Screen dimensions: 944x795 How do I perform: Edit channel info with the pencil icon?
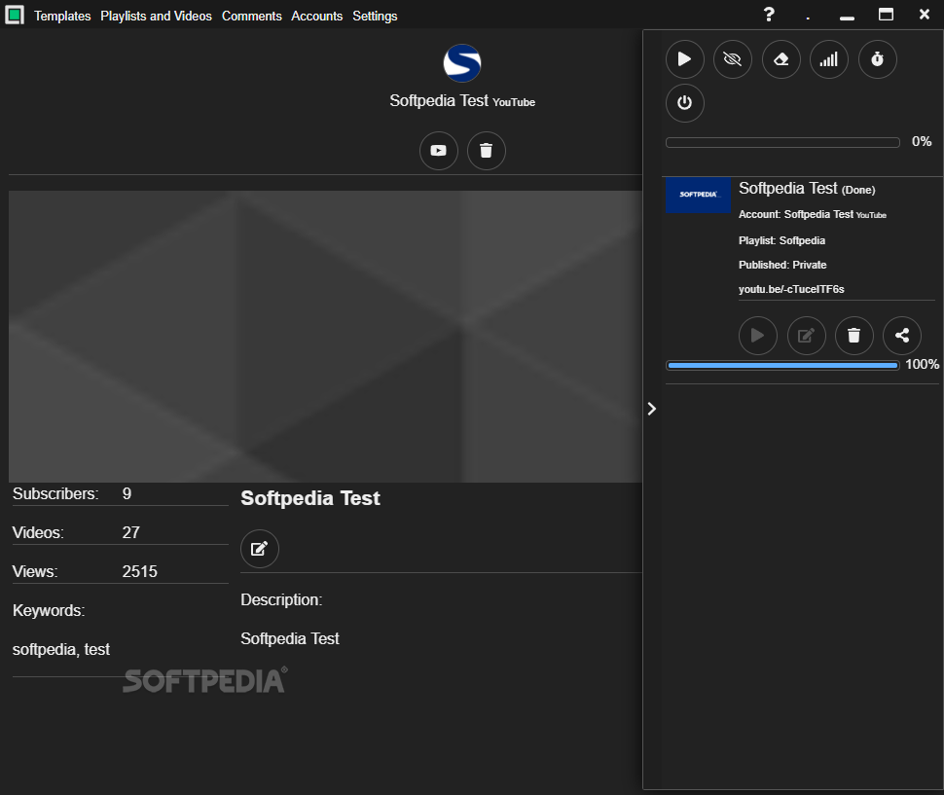tap(260, 548)
